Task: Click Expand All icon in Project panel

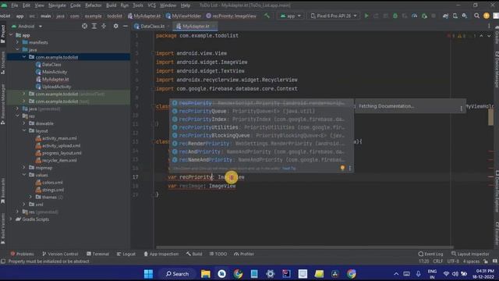Action: (94, 26)
